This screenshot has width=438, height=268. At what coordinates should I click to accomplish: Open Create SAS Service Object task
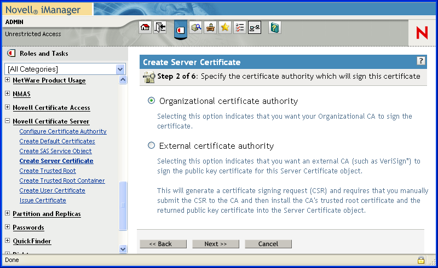click(56, 151)
